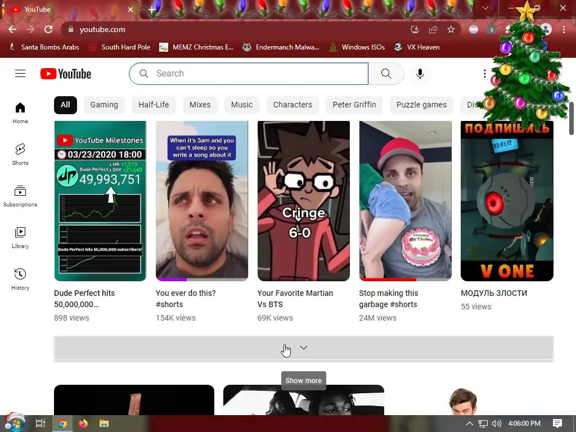Open File Explorer from the taskbar
Screen dimensions: 576x432
tap(104, 424)
